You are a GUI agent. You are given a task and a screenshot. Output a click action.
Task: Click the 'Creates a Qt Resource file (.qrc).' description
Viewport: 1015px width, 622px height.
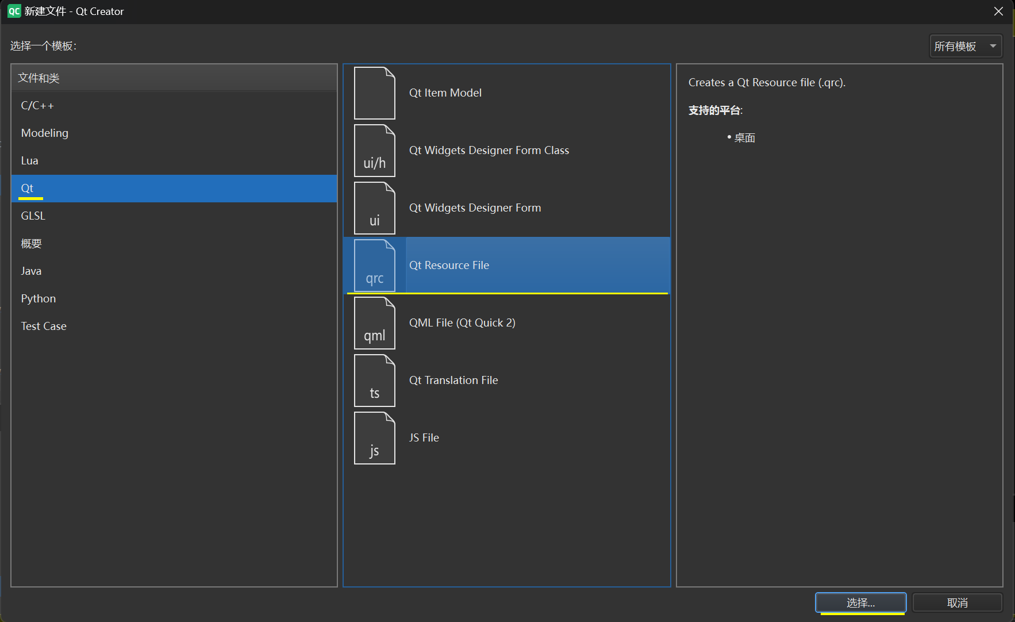click(767, 83)
